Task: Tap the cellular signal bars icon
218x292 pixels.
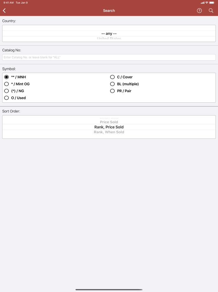Action: 202,3
